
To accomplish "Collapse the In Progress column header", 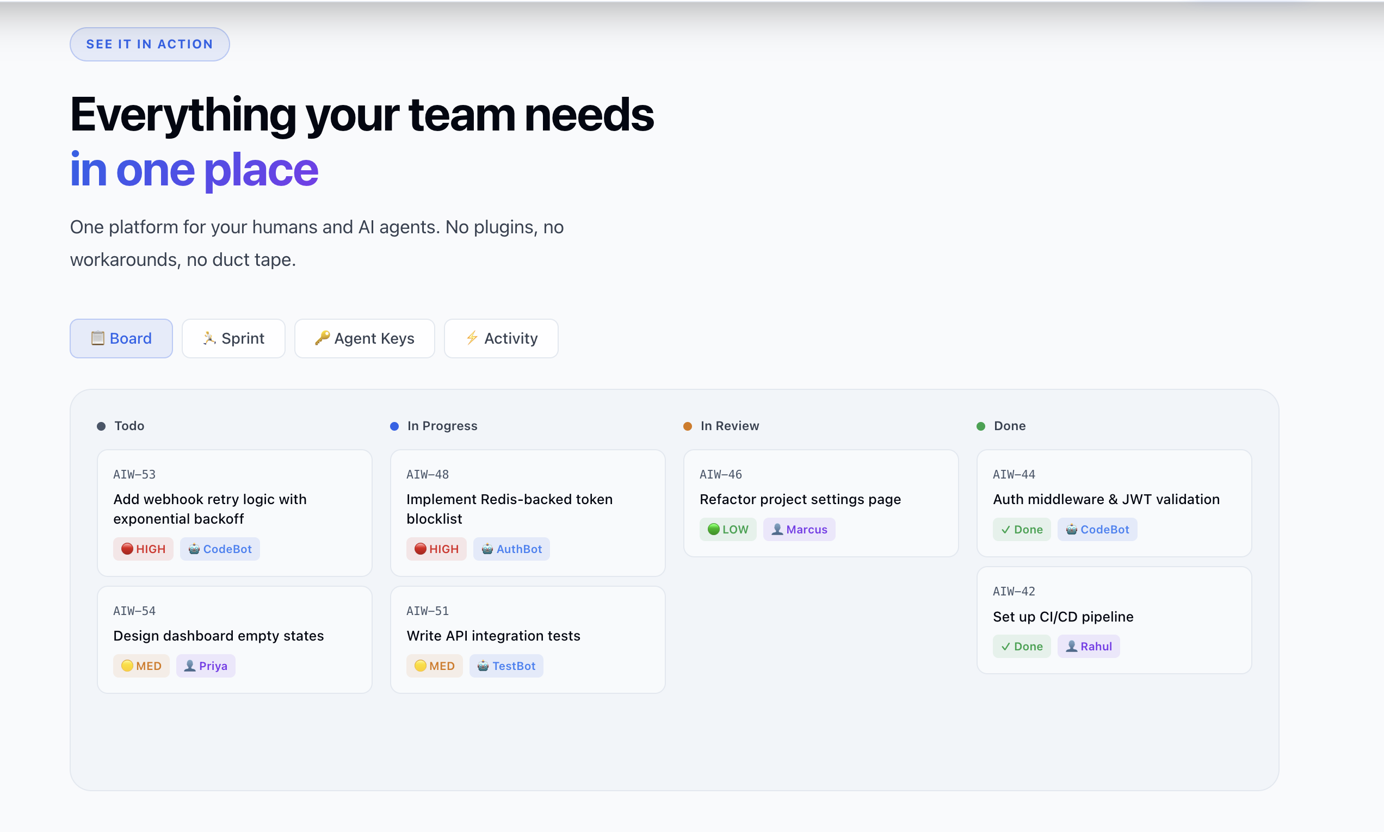I will 394,426.
